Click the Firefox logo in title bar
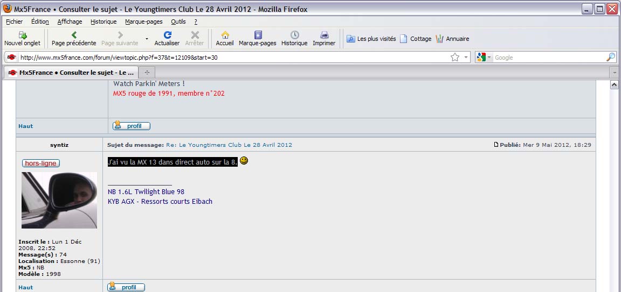This screenshot has height=292, width=621. 8,9
